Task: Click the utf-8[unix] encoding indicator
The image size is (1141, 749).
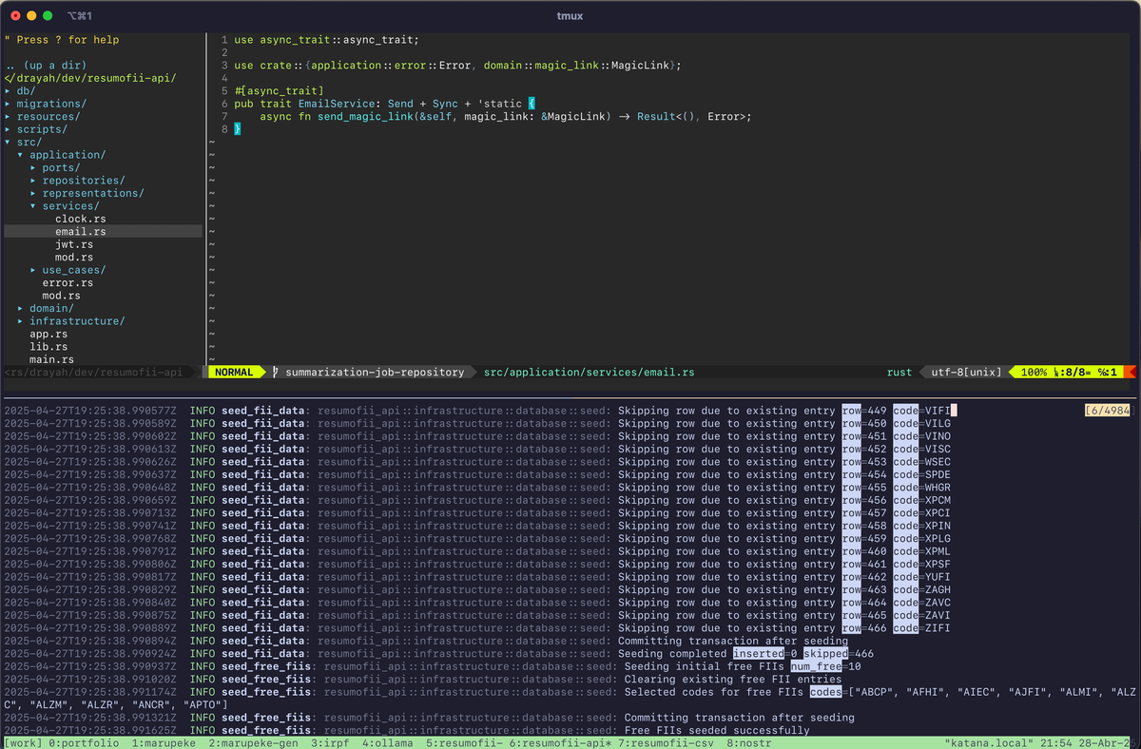Action: tap(966, 373)
